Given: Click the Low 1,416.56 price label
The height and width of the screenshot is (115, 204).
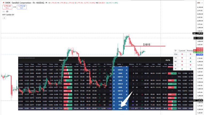Looking at the screenshot, I should click(x=198, y=101).
